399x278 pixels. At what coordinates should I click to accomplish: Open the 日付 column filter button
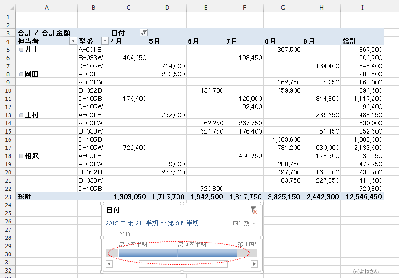coord(143,33)
